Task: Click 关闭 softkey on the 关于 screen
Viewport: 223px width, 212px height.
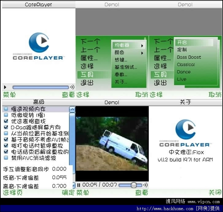Action: (215, 193)
